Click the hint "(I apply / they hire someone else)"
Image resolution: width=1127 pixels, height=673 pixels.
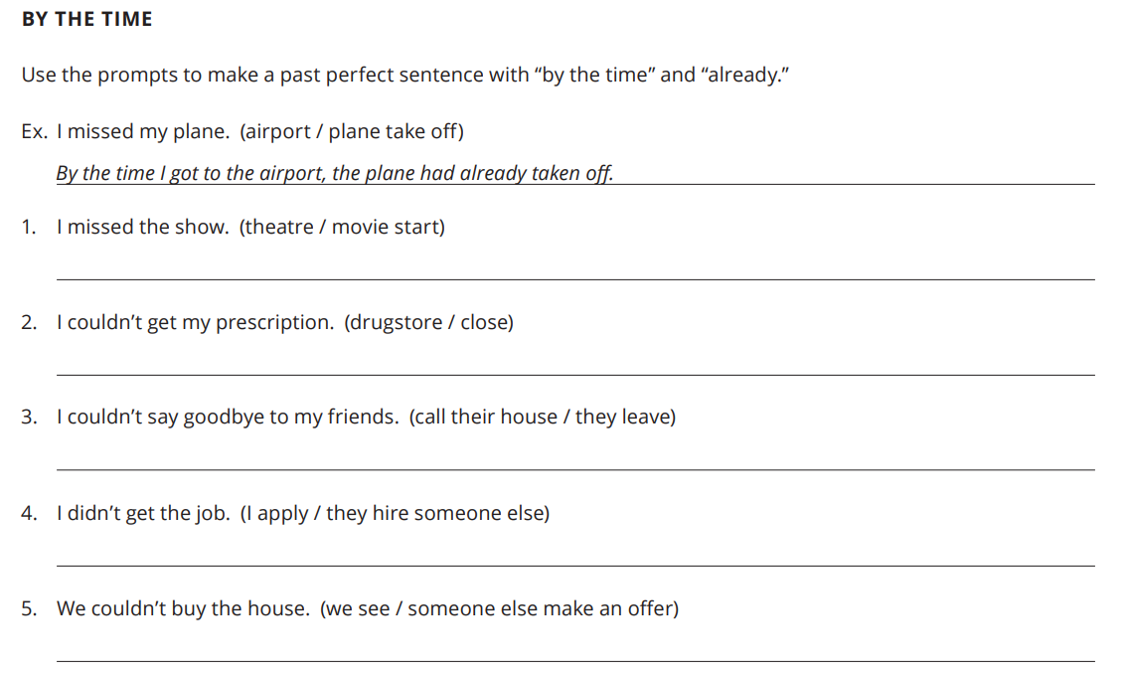[395, 513]
